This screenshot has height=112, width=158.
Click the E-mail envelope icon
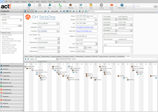click(x=111, y=6)
